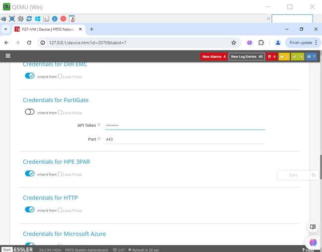This screenshot has width=322, height=252.
Task: Click the floating brain assistant icon
Action: [313, 243]
